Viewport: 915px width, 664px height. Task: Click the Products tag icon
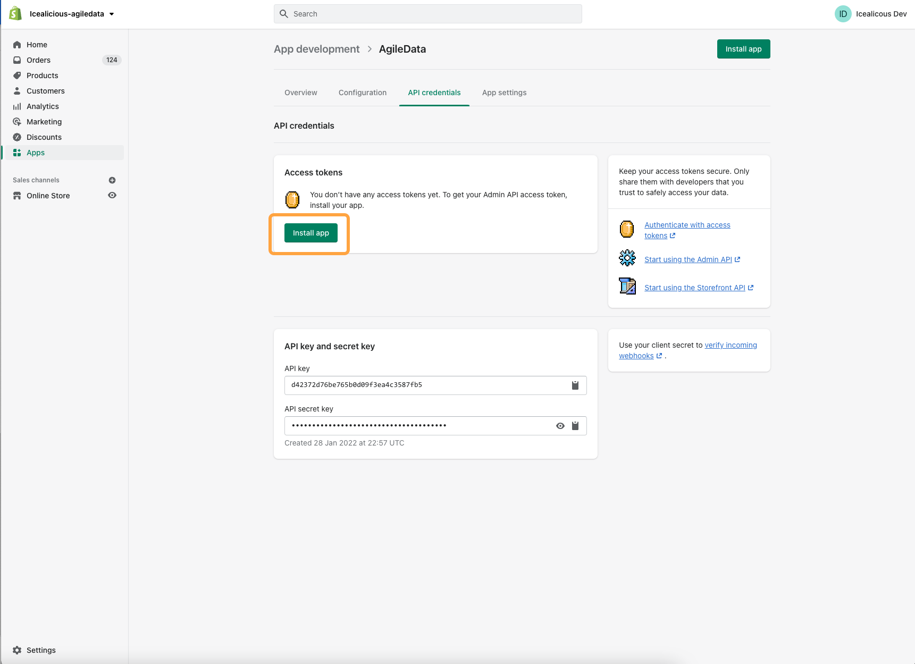[x=17, y=75]
